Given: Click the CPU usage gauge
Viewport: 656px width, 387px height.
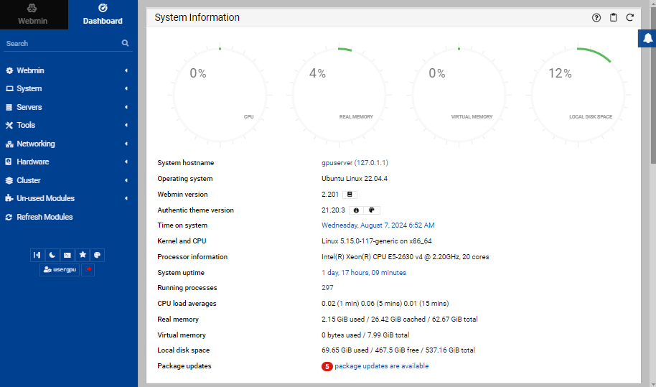Looking at the screenshot, I should pyautogui.click(x=220, y=95).
